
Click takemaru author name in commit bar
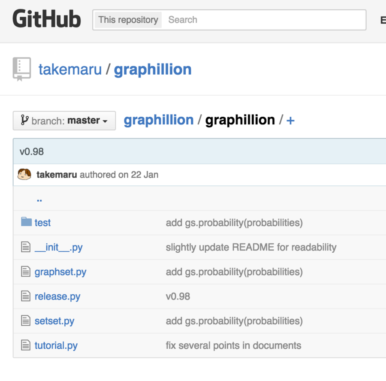pyautogui.click(x=57, y=175)
